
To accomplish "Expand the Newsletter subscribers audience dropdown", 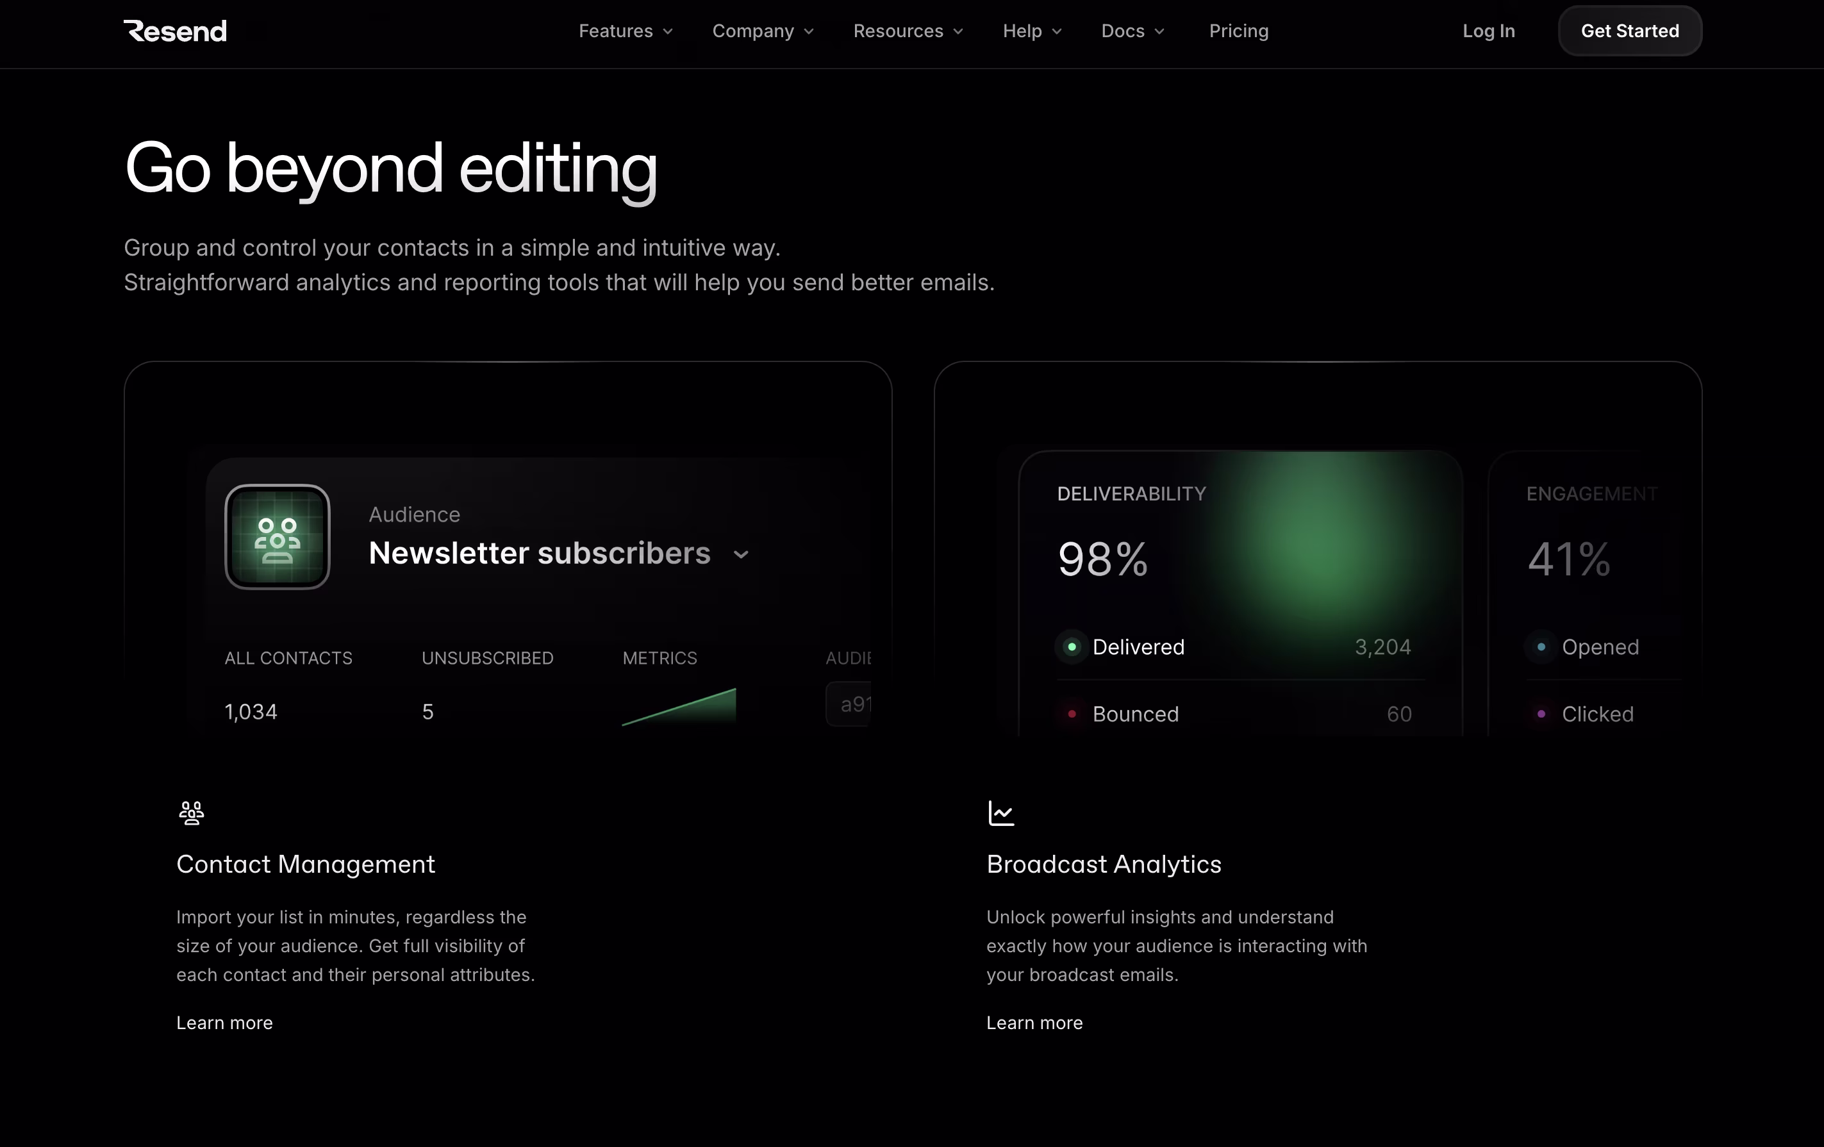I will pyautogui.click(x=741, y=554).
